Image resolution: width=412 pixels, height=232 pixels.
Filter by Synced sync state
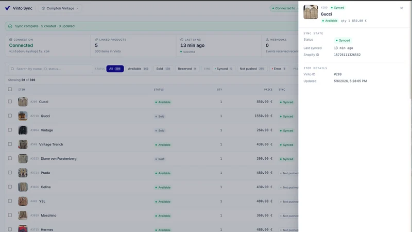224,69
